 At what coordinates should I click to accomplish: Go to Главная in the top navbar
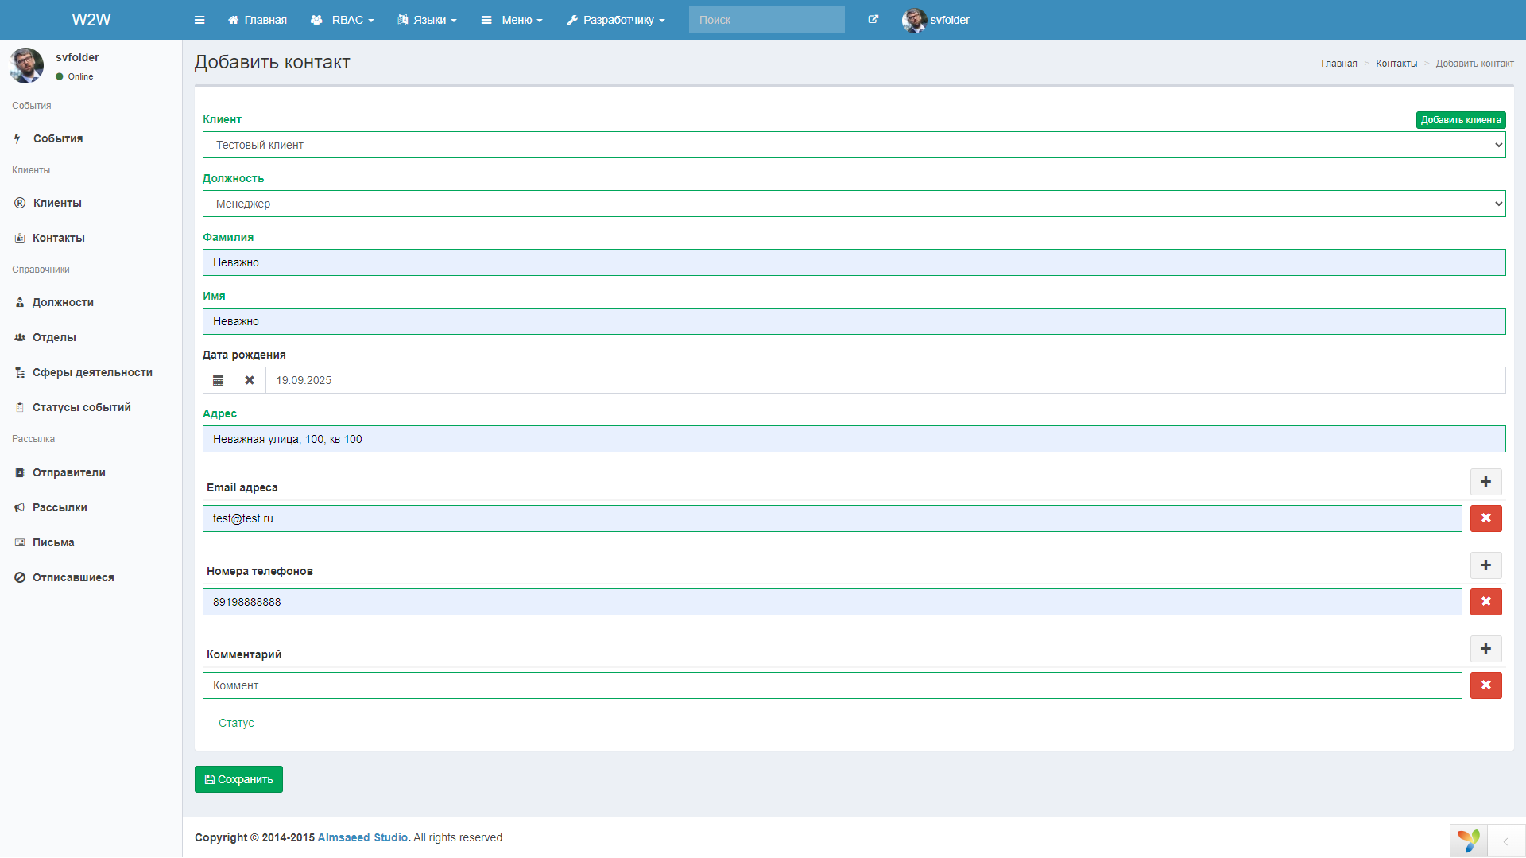pyautogui.click(x=258, y=20)
